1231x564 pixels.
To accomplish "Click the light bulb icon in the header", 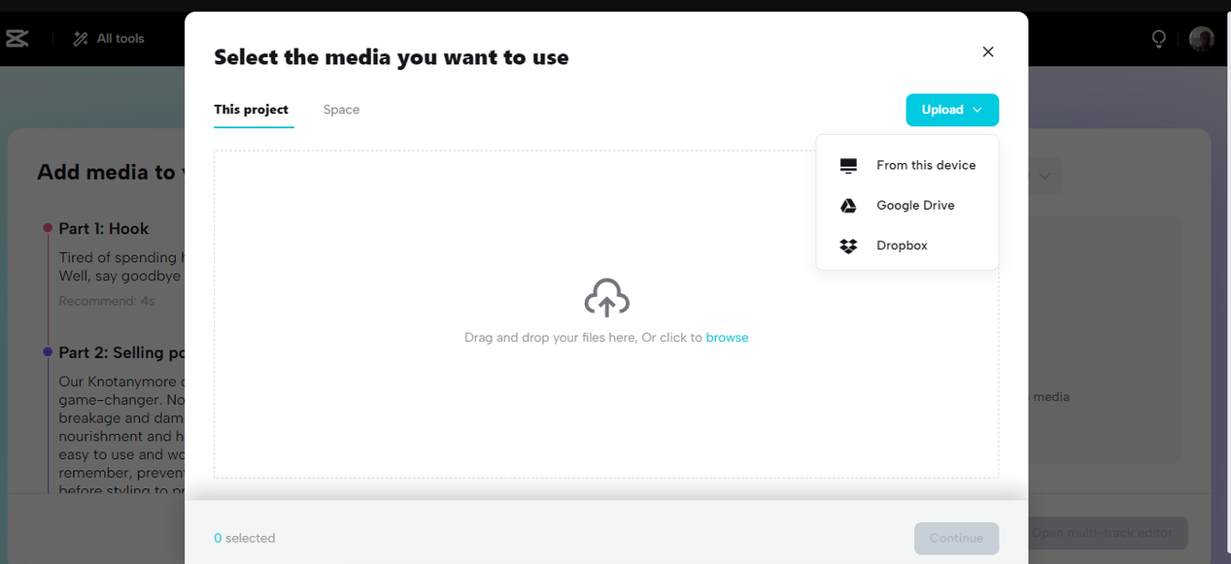I will pos(1156,38).
